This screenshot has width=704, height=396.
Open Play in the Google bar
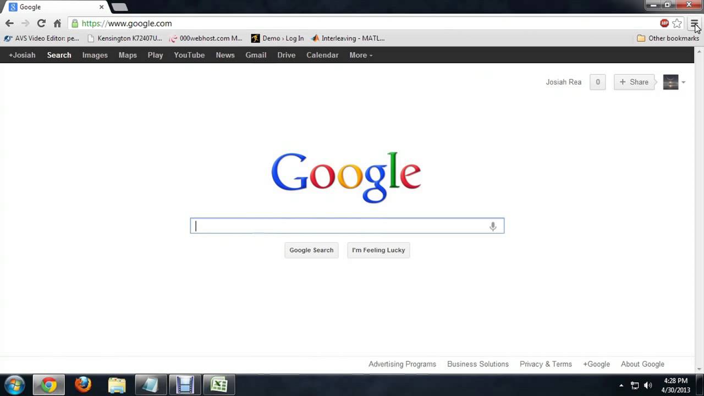pos(155,55)
